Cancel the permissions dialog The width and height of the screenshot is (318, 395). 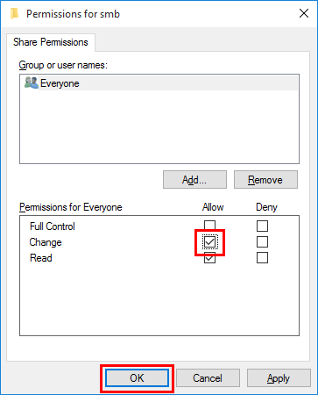coord(208,378)
